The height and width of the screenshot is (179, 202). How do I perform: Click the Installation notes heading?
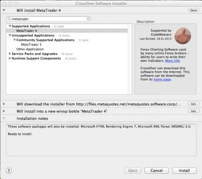coord(32,119)
